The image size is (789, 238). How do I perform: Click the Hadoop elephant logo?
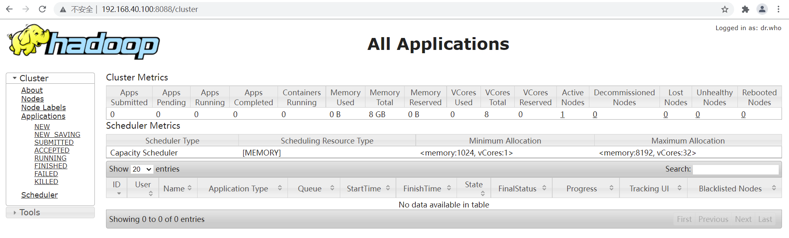pyautogui.click(x=84, y=42)
